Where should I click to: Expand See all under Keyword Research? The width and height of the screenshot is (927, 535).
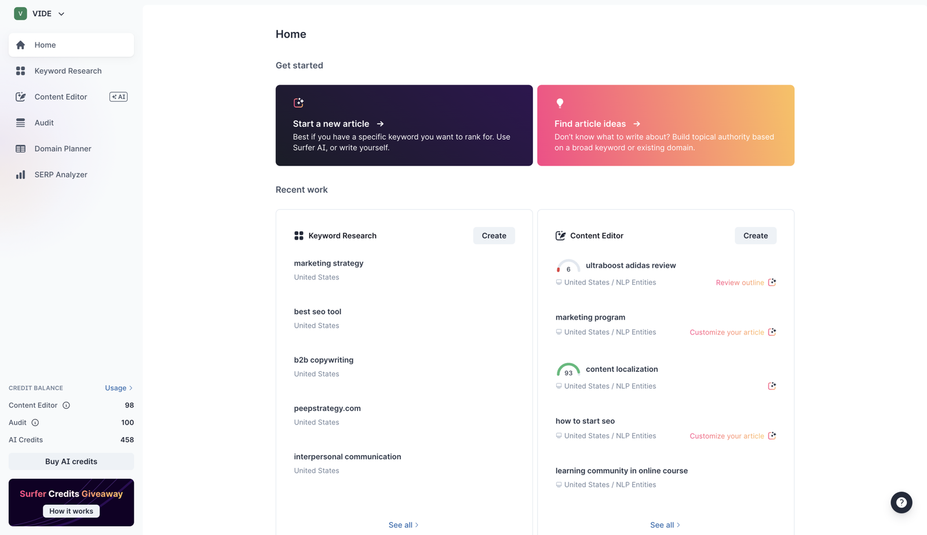tap(403, 525)
